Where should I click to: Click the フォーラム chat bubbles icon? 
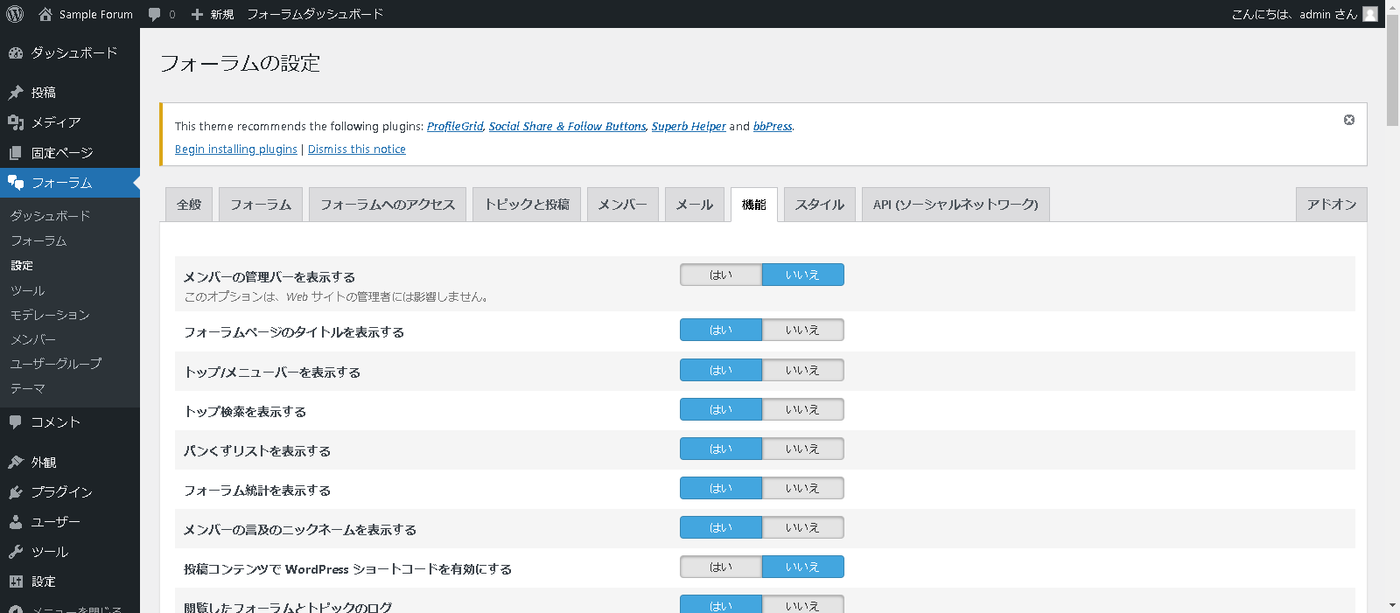click(x=16, y=183)
